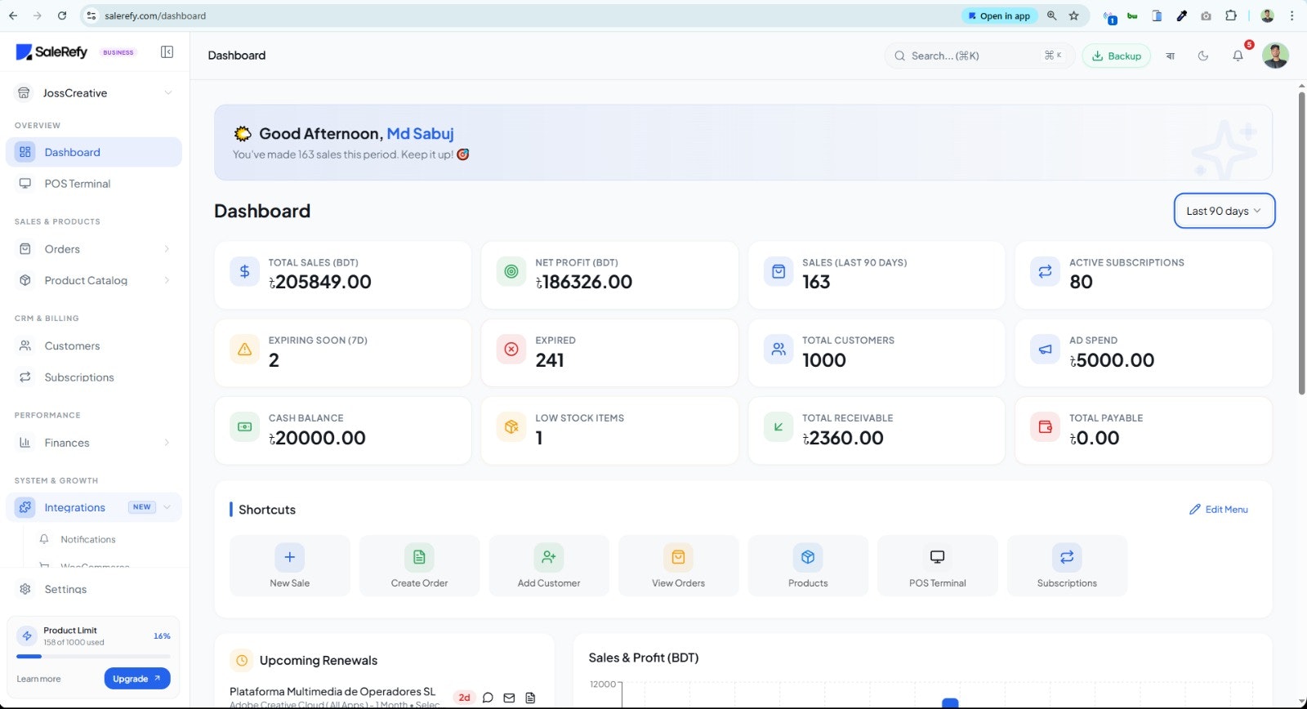Open the Chrome three-dot menu

(x=1291, y=16)
